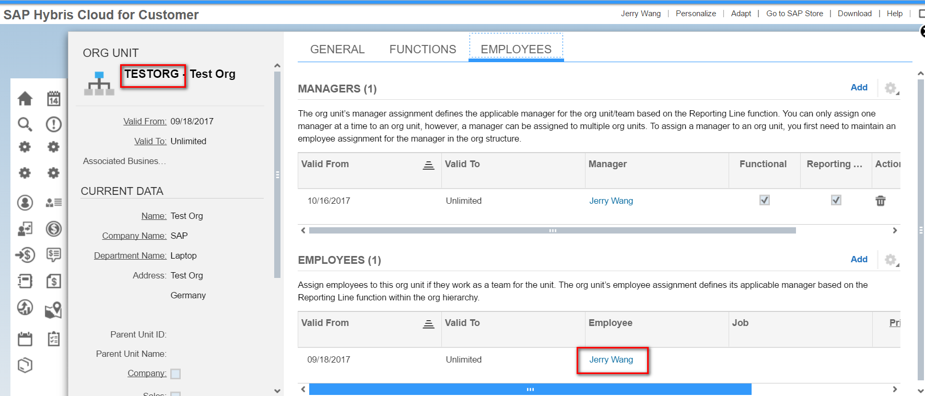Screen dimensions: 925x396
Task: Close the org unit pane with the X
Action: pyautogui.click(x=922, y=32)
